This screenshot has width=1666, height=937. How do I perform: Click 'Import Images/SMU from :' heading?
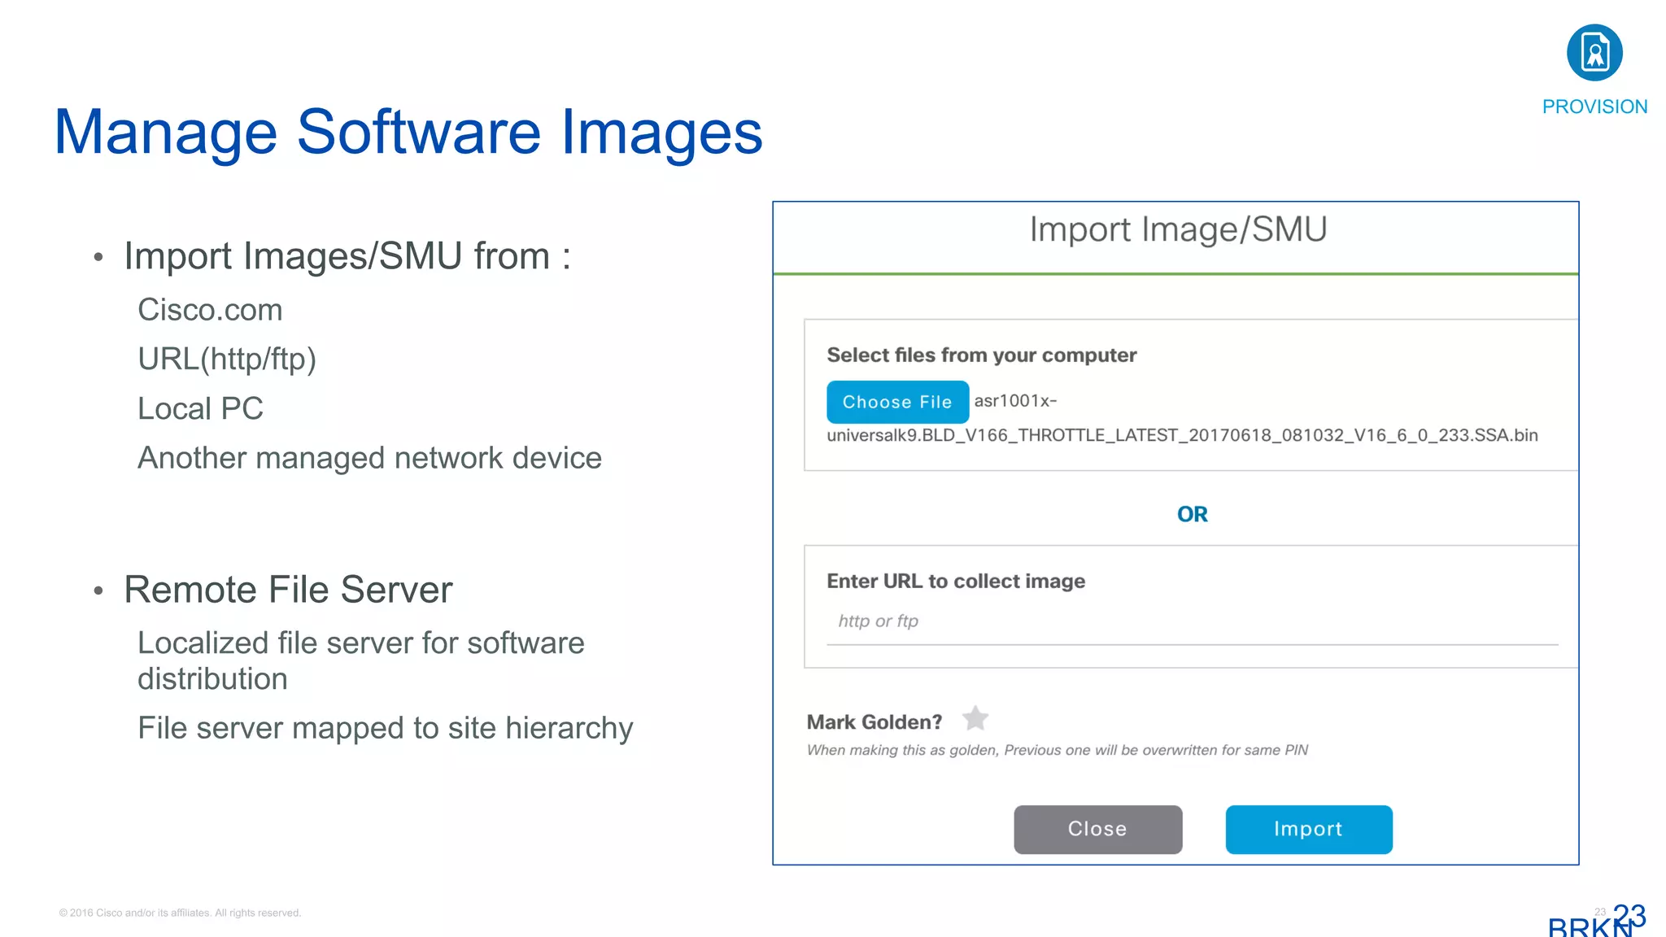347,257
